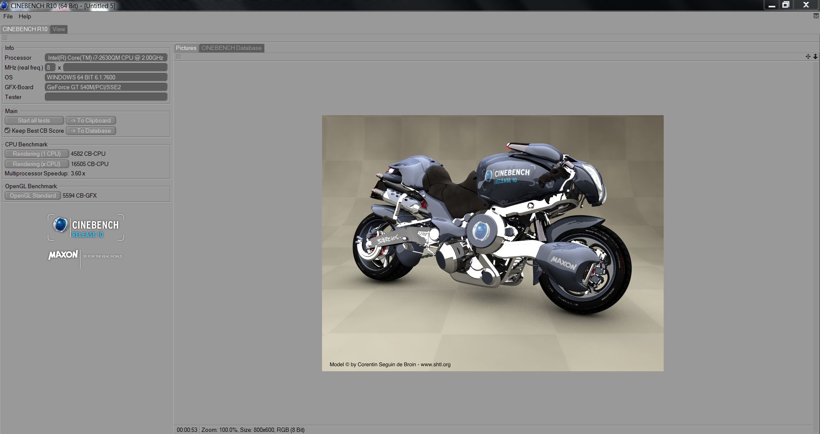Click the CINEBENCH app icon in title bar
Image resolution: width=820 pixels, height=434 pixels.
click(x=4, y=5)
